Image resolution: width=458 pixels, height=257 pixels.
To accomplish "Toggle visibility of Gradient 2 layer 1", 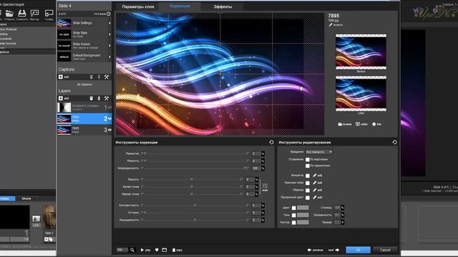I will pos(109,107).
